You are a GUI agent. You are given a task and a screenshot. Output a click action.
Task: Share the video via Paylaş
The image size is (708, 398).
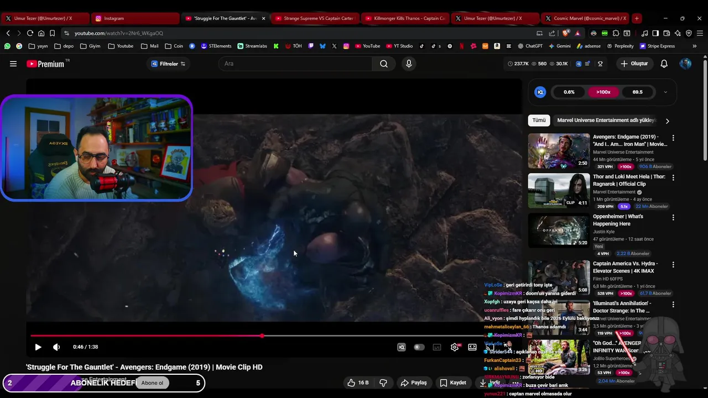tap(414, 383)
